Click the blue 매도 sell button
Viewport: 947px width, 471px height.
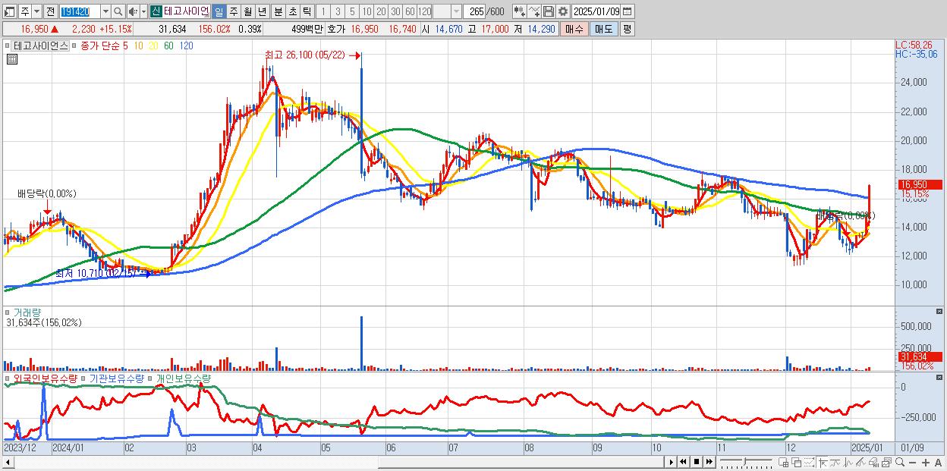603,29
